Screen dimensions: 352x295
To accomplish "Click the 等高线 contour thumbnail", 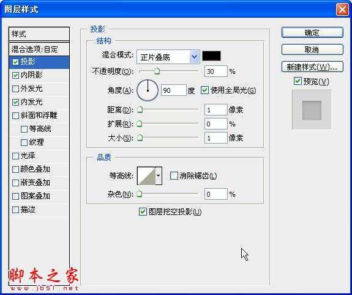I will click(x=146, y=176).
